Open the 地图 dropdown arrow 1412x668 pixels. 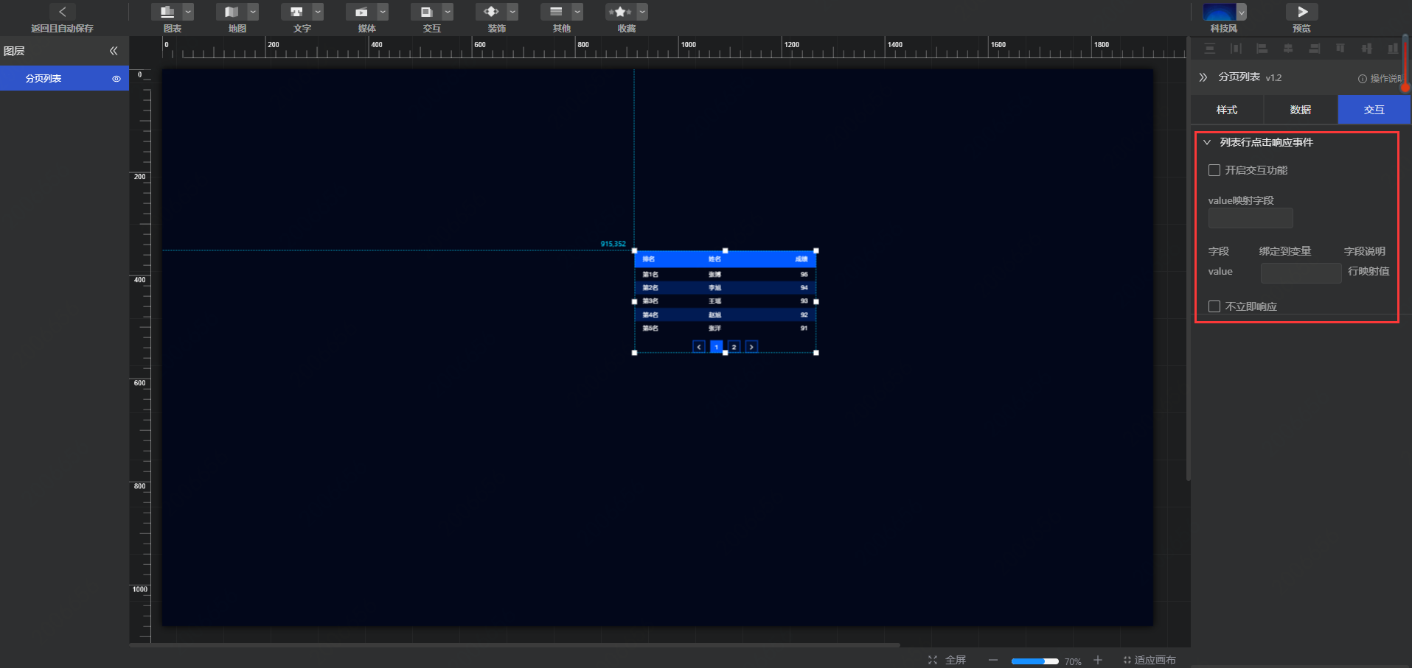click(253, 12)
